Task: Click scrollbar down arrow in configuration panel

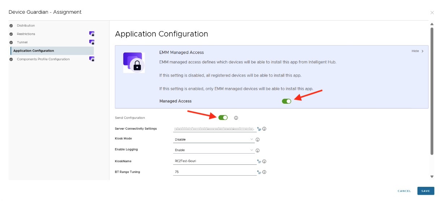Action: click(432, 177)
